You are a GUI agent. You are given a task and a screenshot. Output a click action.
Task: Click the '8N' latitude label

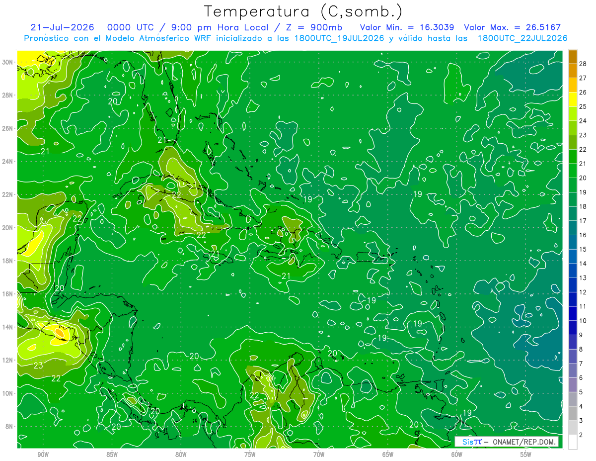click(10, 426)
